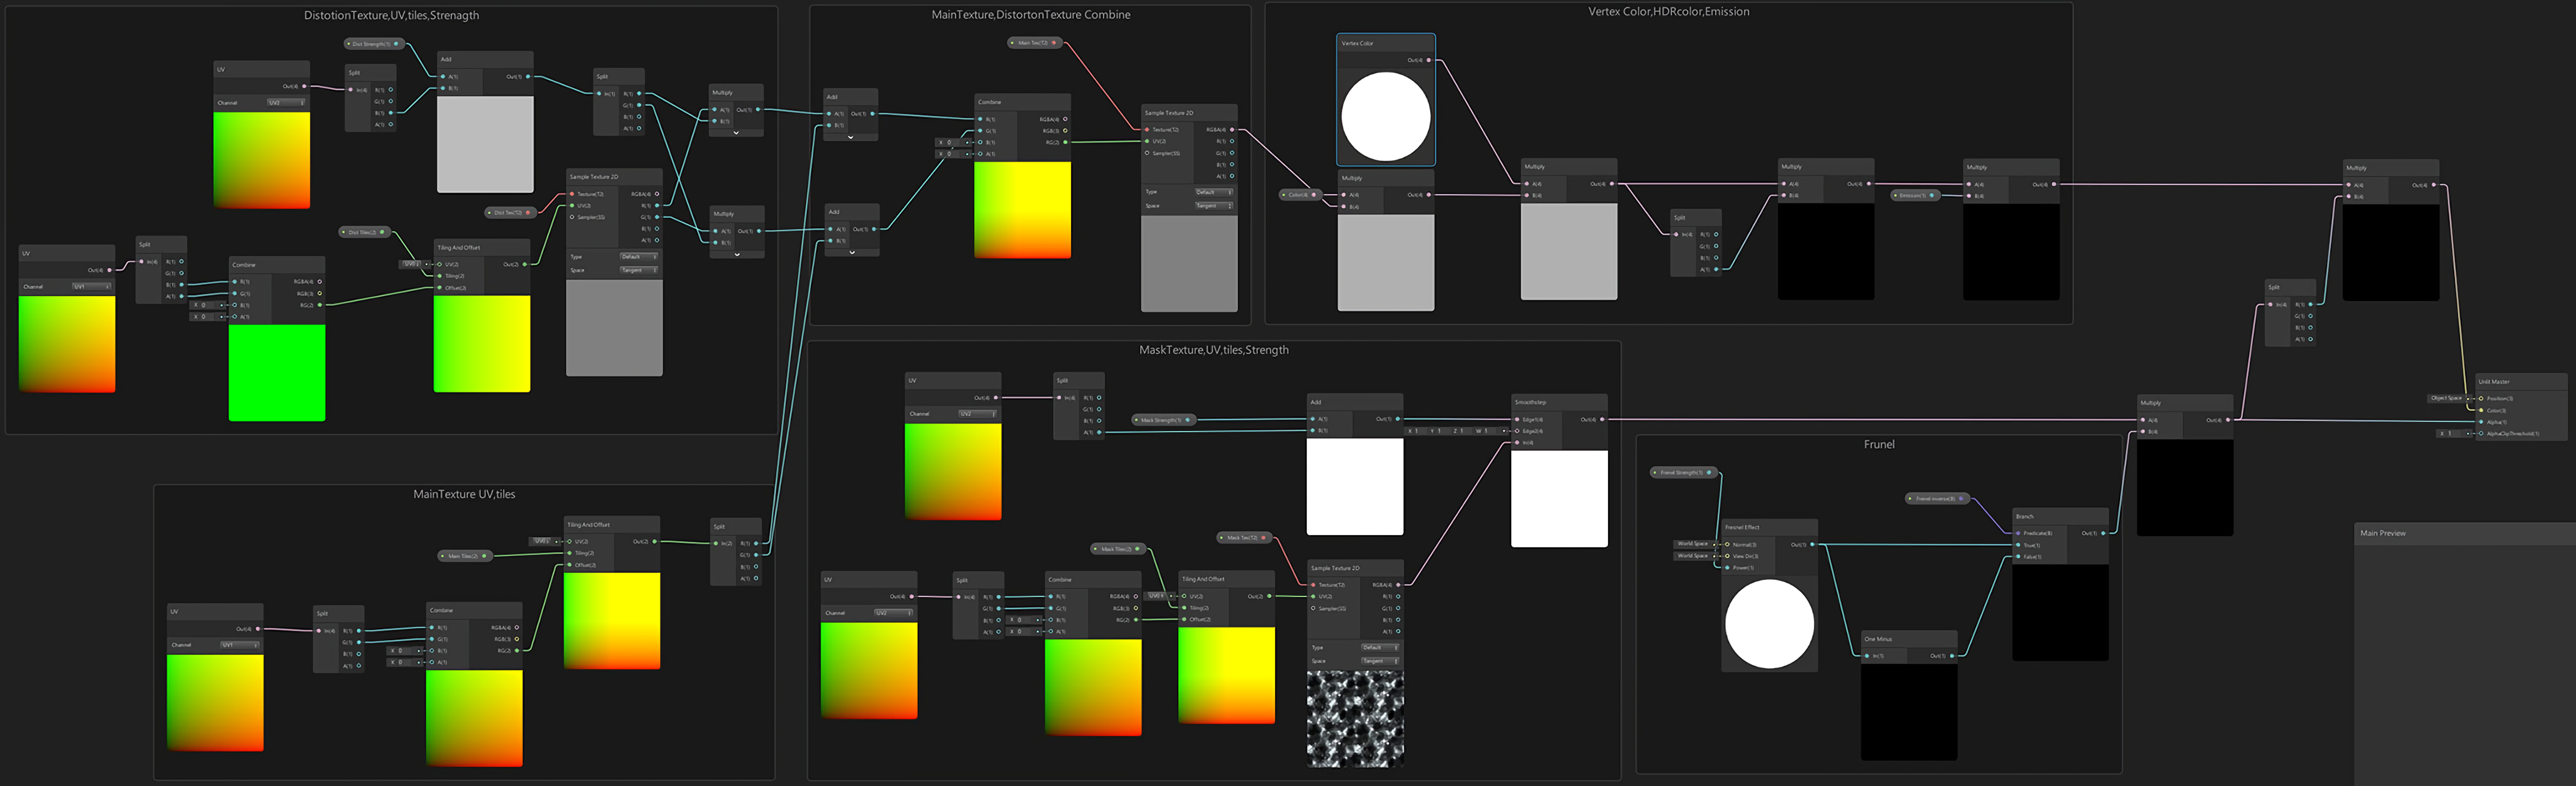The width and height of the screenshot is (2576, 786).
Task: Open World Space dropdown for Fresnel Normal input
Action: pyautogui.click(x=1693, y=544)
